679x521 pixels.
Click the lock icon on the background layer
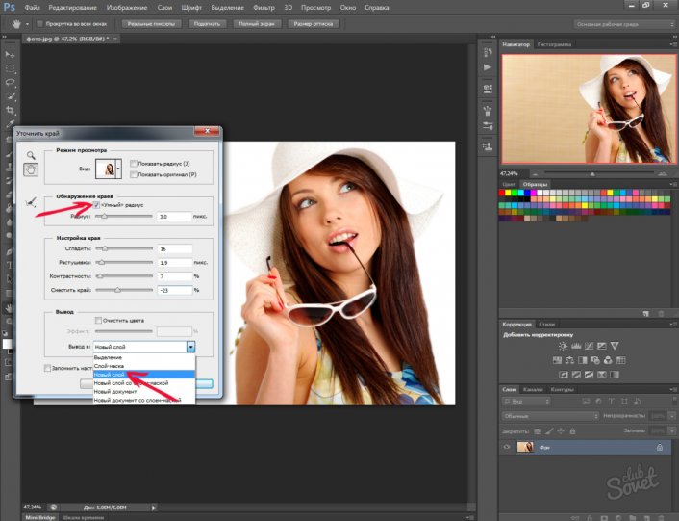tap(659, 447)
